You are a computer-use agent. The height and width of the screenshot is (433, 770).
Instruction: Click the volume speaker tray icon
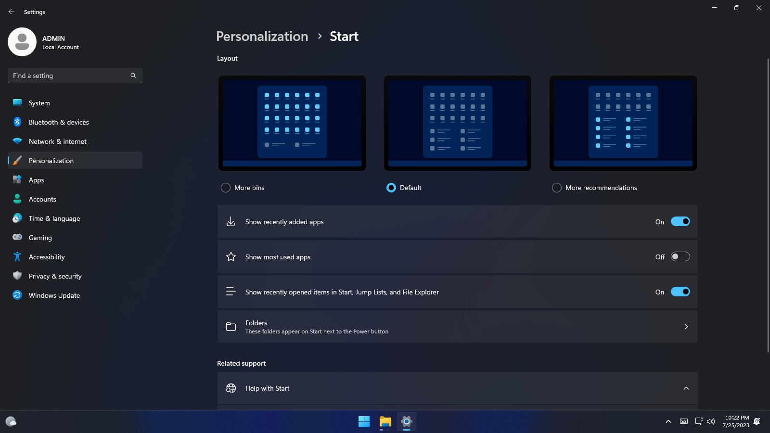point(711,421)
